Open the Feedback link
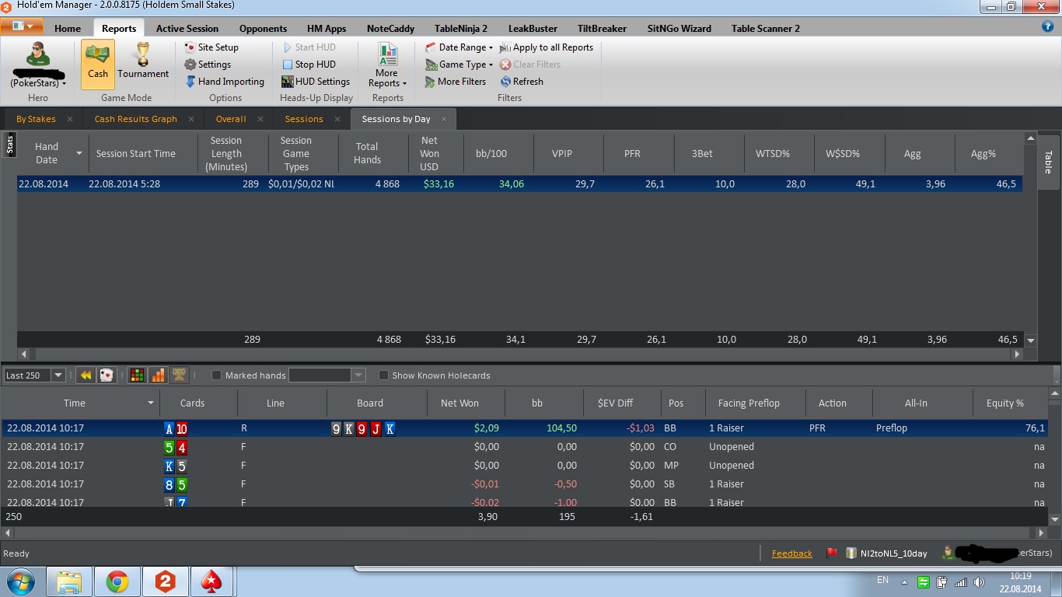Screen dimensions: 1062x597 (x=791, y=553)
